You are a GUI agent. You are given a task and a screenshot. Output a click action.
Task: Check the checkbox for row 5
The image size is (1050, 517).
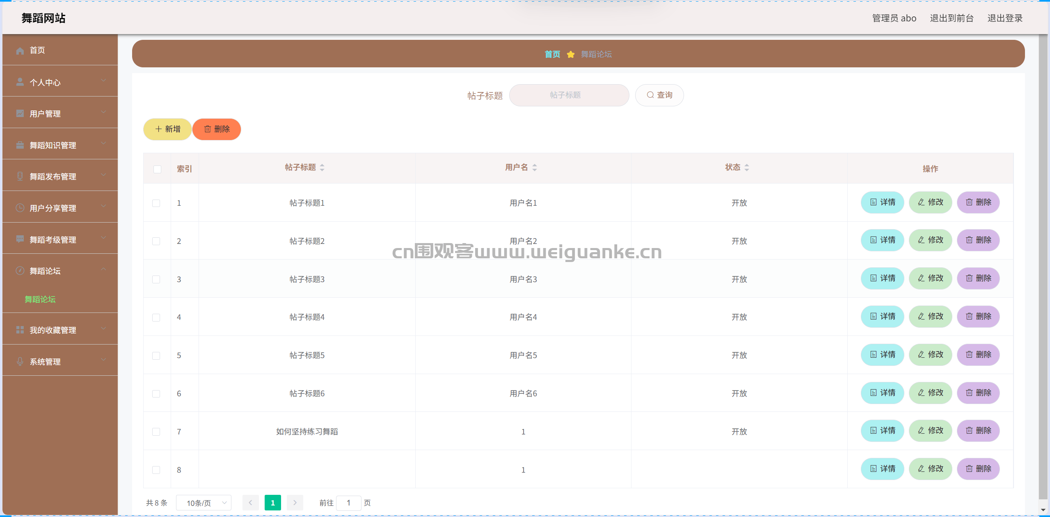(156, 356)
